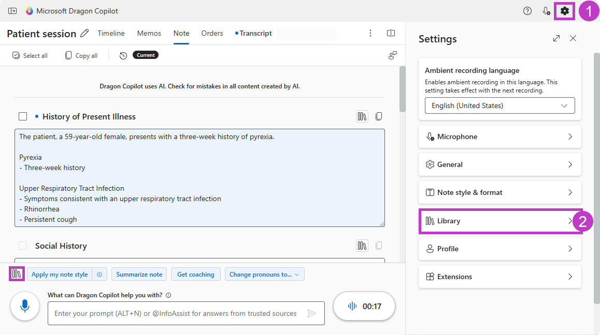The width and height of the screenshot is (600, 335).
Task: Open Help with the question mark icon
Action: click(527, 10)
